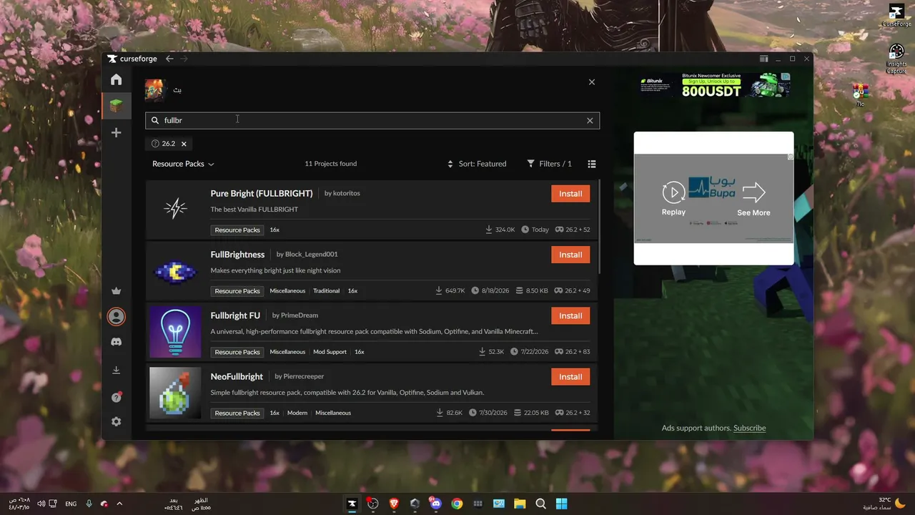Image resolution: width=915 pixels, height=515 pixels.
Task: Open the Pure Bright (FULLBRIGHT) title
Action: 262,194
